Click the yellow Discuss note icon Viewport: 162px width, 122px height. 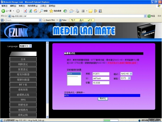point(90,11)
